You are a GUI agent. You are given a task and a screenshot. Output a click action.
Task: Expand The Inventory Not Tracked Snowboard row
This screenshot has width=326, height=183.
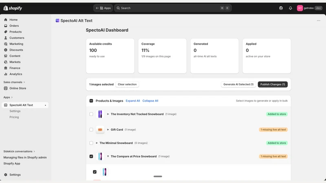(x=108, y=114)
